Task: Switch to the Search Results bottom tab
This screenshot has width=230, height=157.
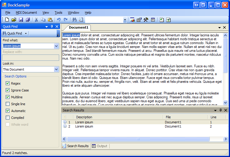Action: tap(76, 146)
